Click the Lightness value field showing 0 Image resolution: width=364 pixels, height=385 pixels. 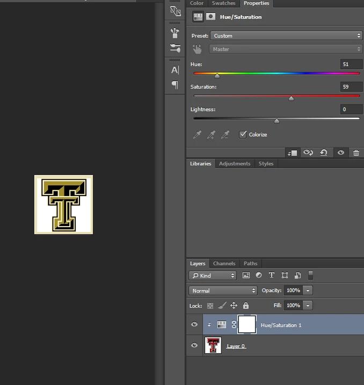tap(352, 109)
